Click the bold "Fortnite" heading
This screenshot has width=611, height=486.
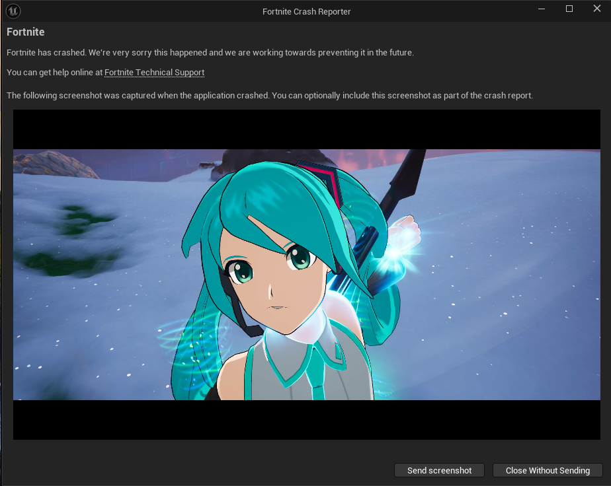[25, 32]
